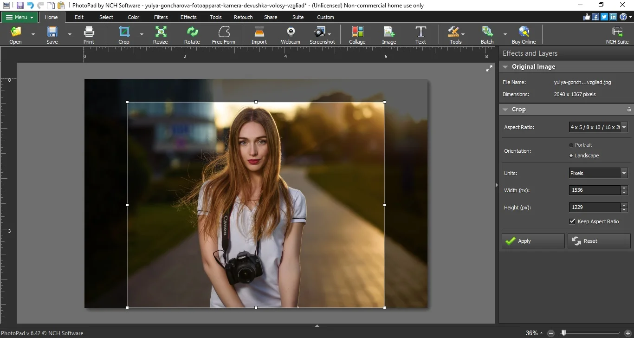Open the zoom percentage popup arrow

point(541,333)
